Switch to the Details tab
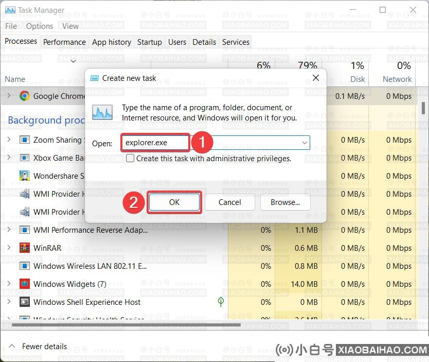This screenshot has height=362, width=429. (204, 42)
